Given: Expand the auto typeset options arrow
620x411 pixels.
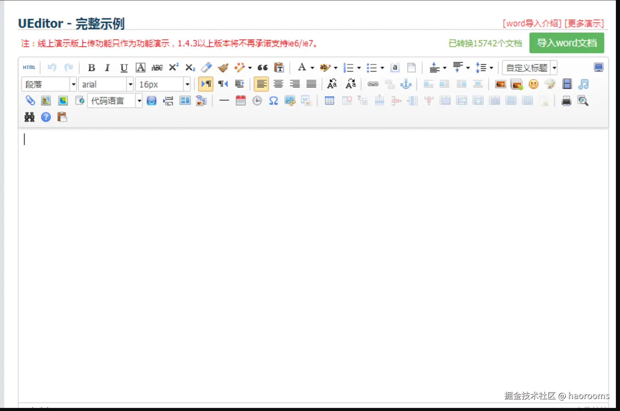Looking at the screenshot, I should pyautogui.click(x=250, y=68).
